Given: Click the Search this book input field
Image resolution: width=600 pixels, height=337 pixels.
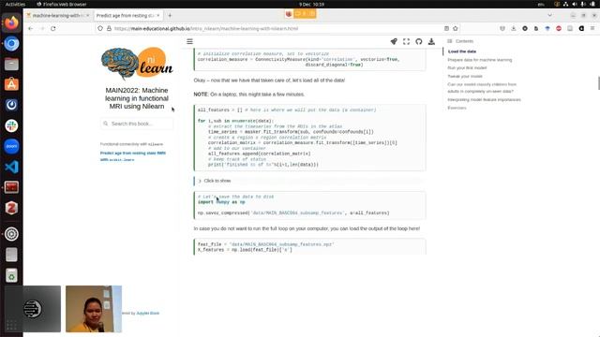Looking at the screenshot, I should tap(137, 124).
